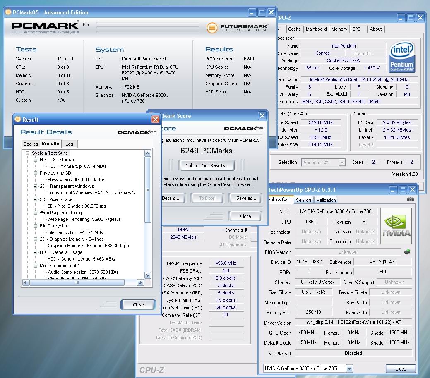Click the GPU-Z Device ID 10DE - 086C field
Image resolution: width=430 pixels, height=378 pixels.
(309, 262)
